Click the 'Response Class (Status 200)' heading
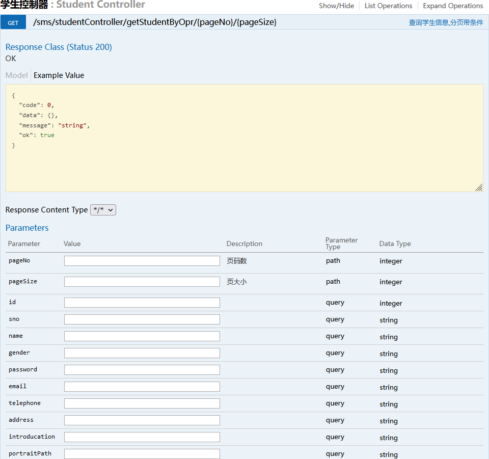Screen dimensions: 489x459 (x=59, y=47)
